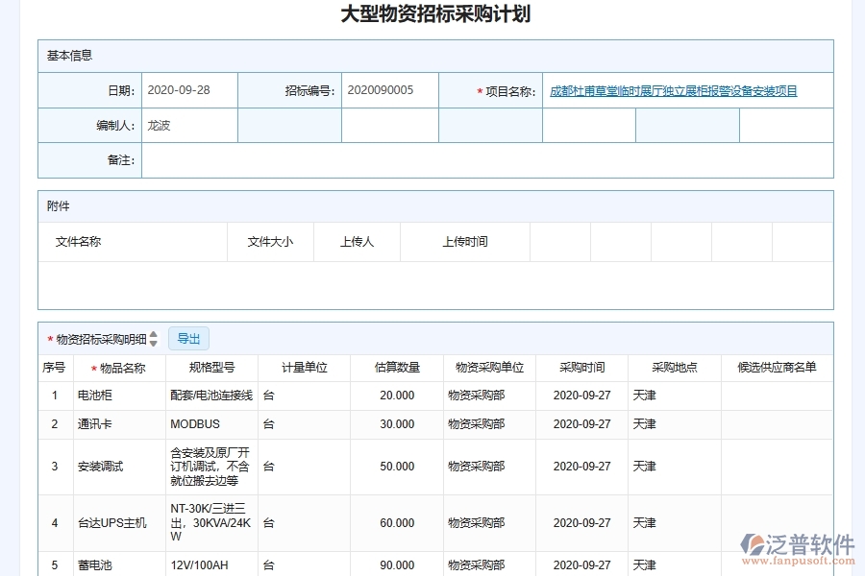Click the 日期 date field showing 2020-09-28
This screenshot has width=865, height=576.
[x=189, y=89]
